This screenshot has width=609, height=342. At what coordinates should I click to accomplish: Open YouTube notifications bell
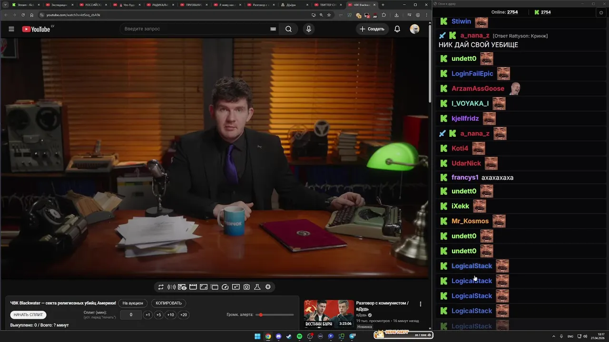tap(397, 29)
